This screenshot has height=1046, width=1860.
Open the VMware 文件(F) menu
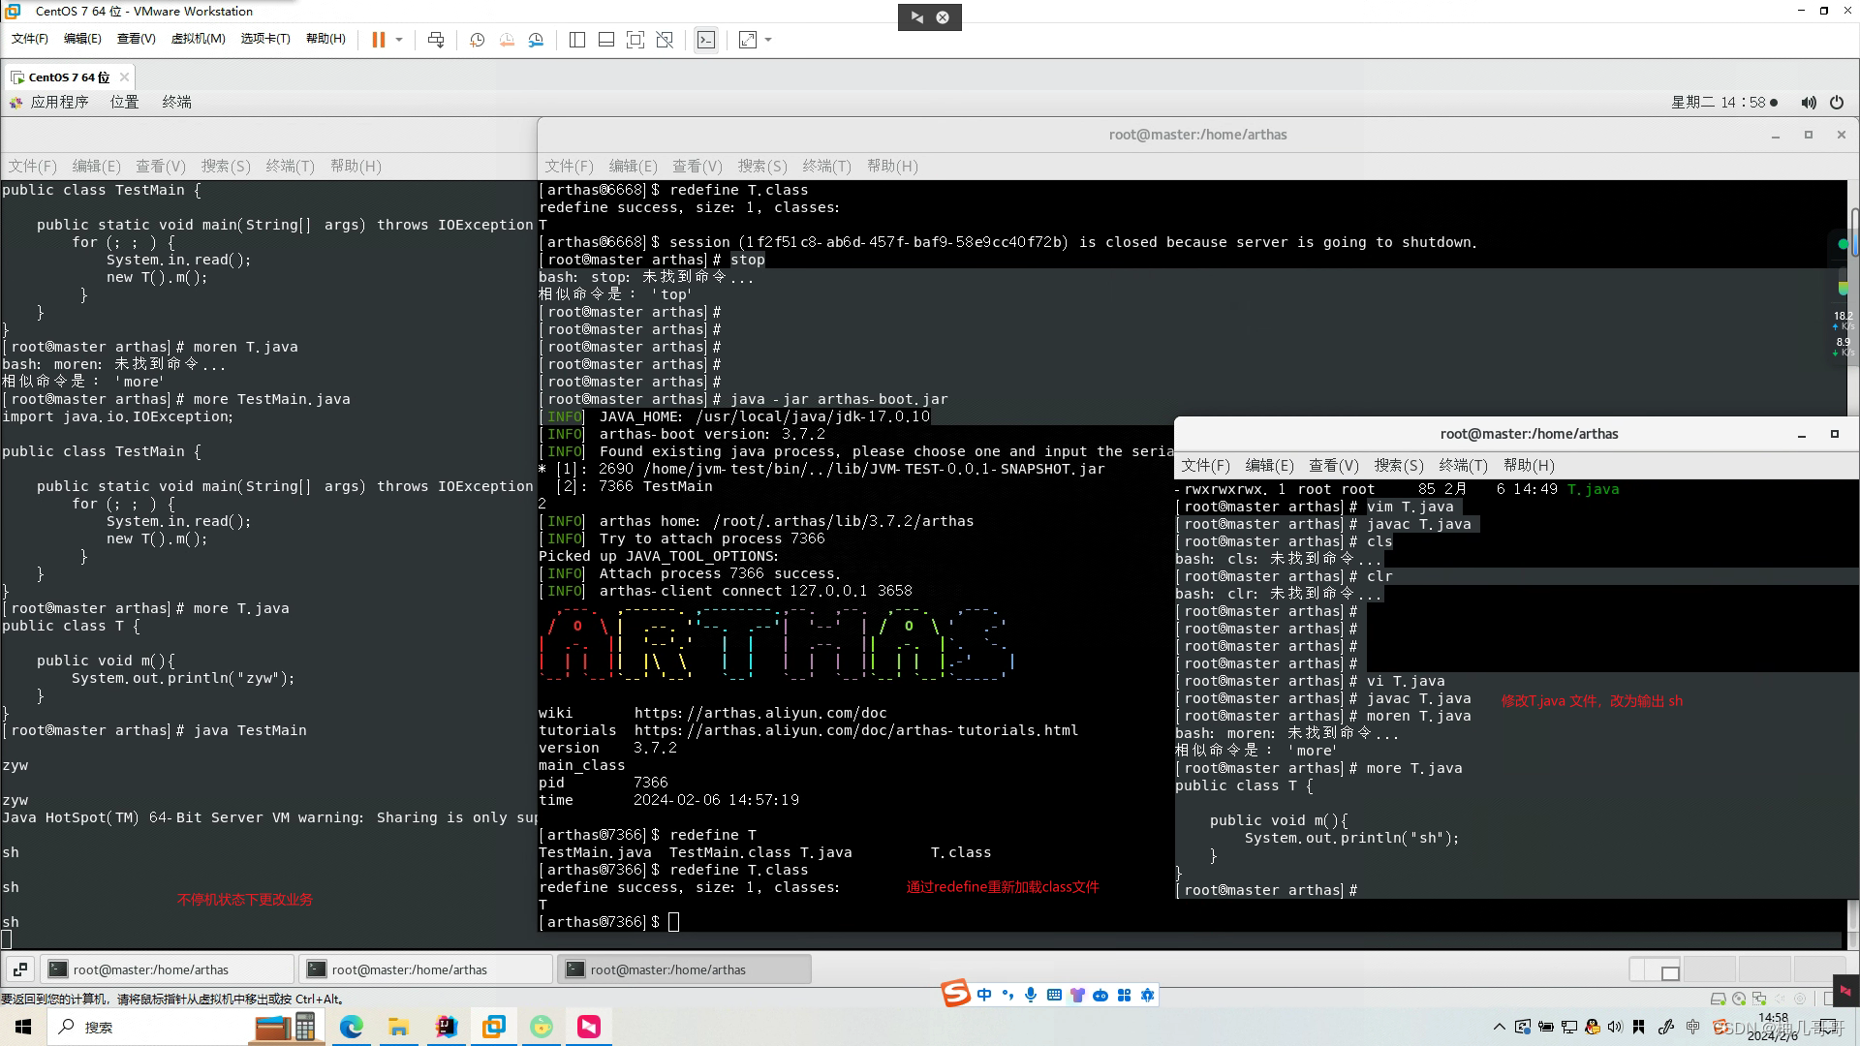[30, 39]
